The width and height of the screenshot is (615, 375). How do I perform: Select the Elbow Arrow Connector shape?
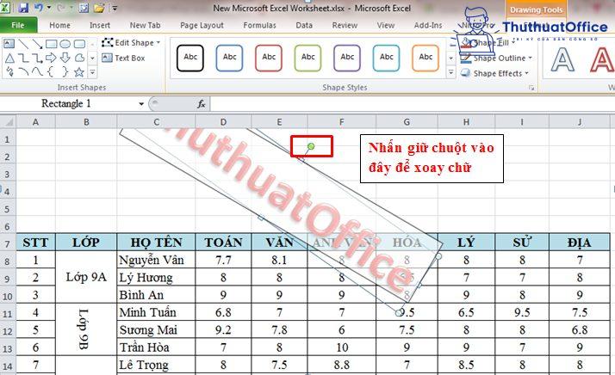coord(37,58)
